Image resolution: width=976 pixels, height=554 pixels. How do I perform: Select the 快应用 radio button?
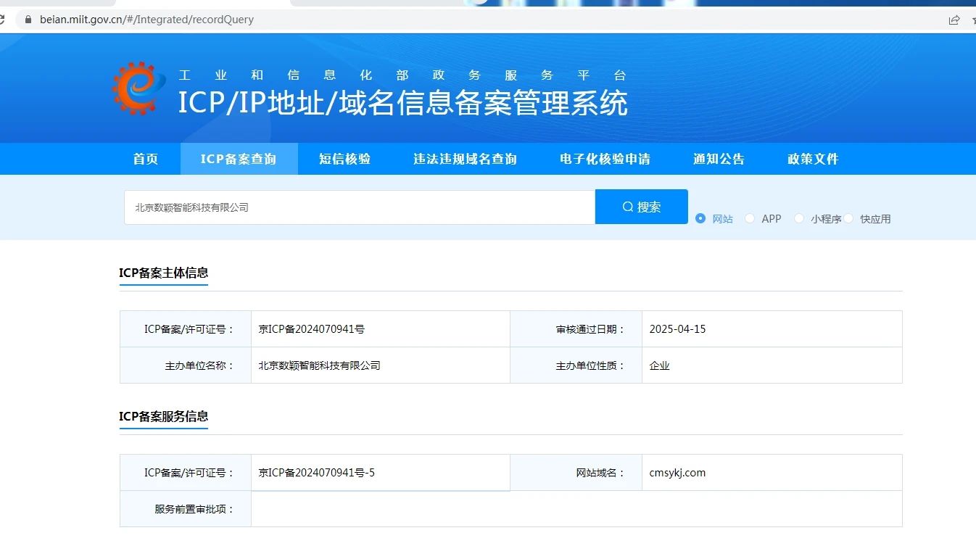(x=848, y=218)
